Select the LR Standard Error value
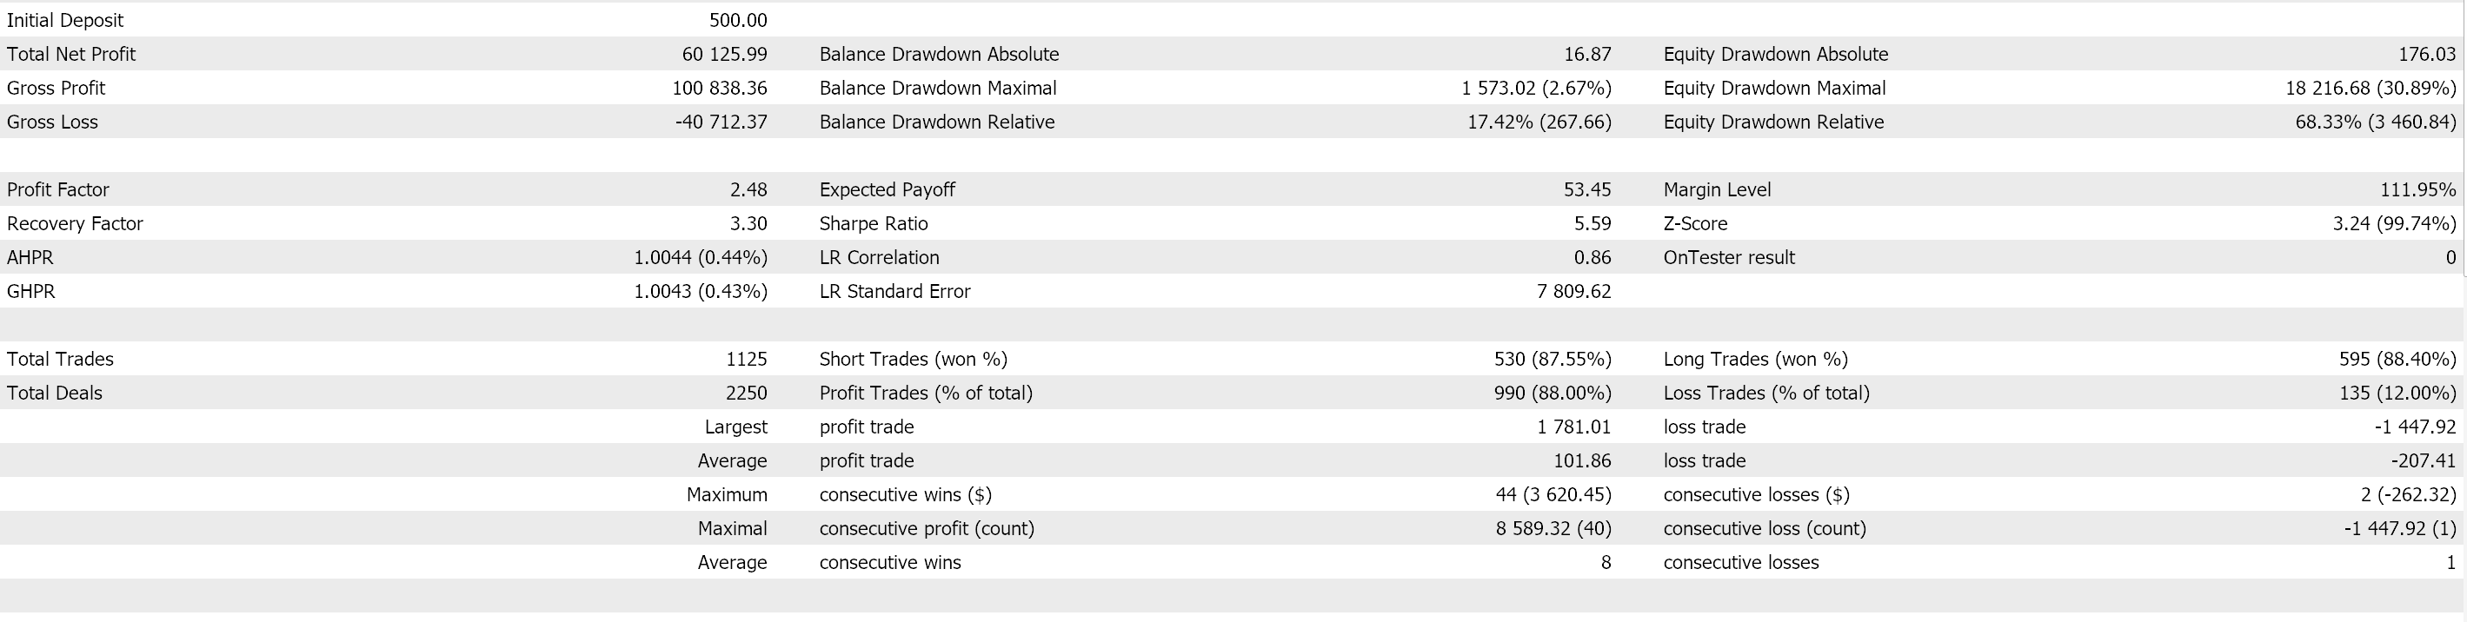This screenshot has width=2467, height=622. tap(1574, 292)
